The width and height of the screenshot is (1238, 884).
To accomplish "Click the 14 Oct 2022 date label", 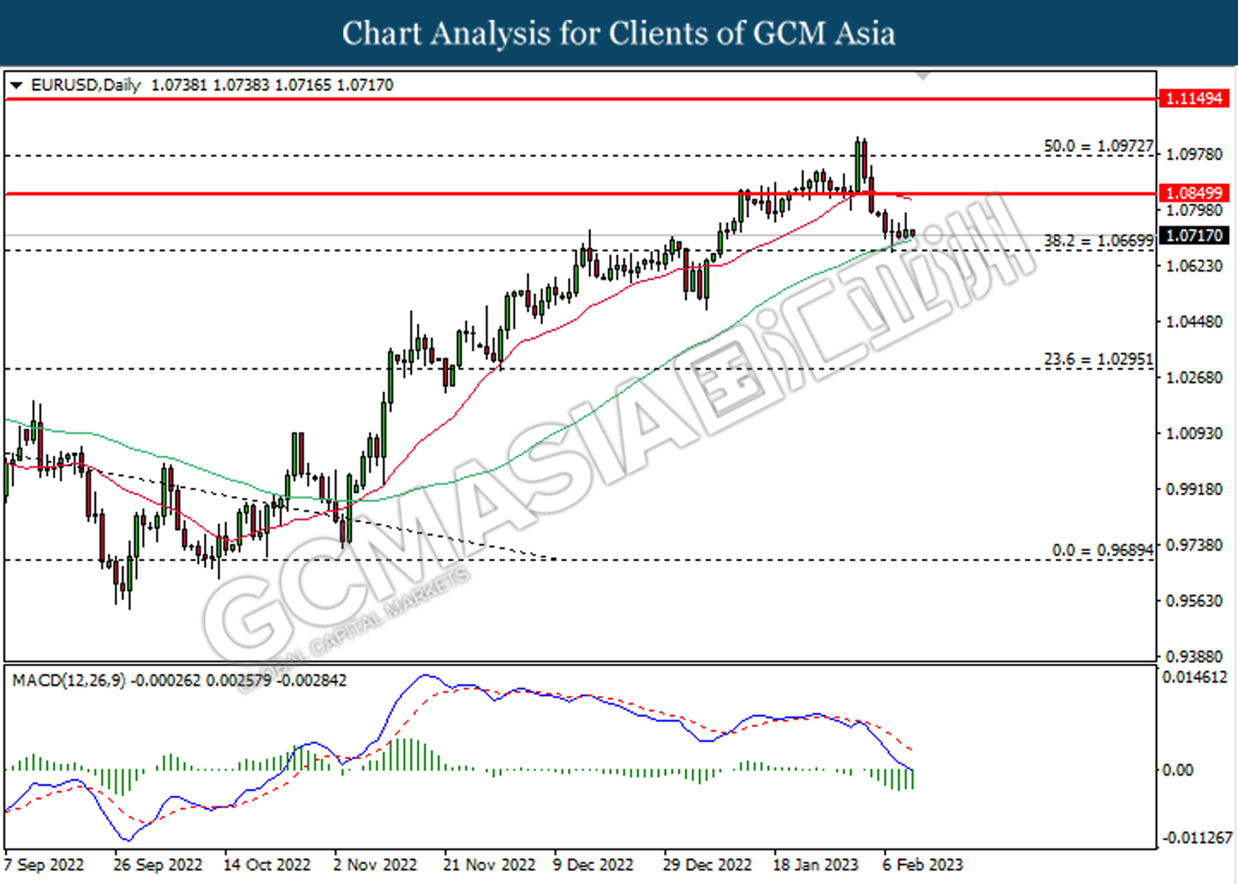I will pos(267,865).
